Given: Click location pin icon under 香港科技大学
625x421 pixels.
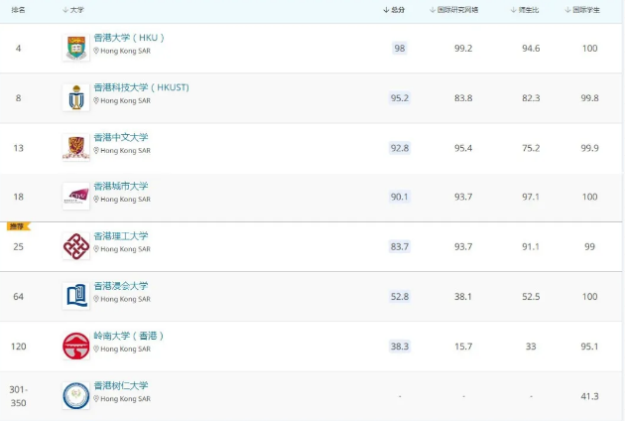Looking at the screenshot, I should 96,100.
